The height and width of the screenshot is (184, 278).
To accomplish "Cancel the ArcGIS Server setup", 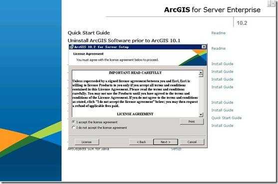I will 192,142.
